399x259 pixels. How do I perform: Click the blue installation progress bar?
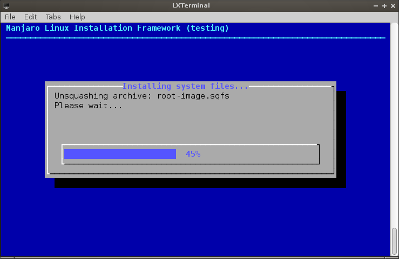[120, 154]
